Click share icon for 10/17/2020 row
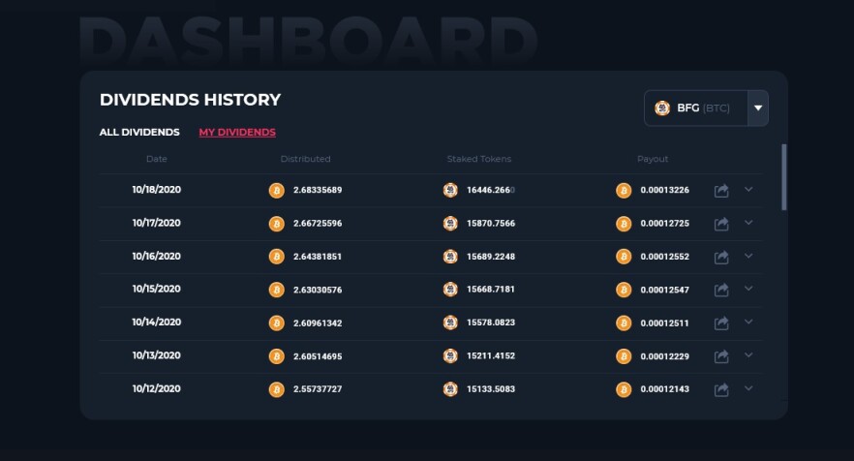Image resolution: width=854 pixels, height=461 pixels. point(721,224)
